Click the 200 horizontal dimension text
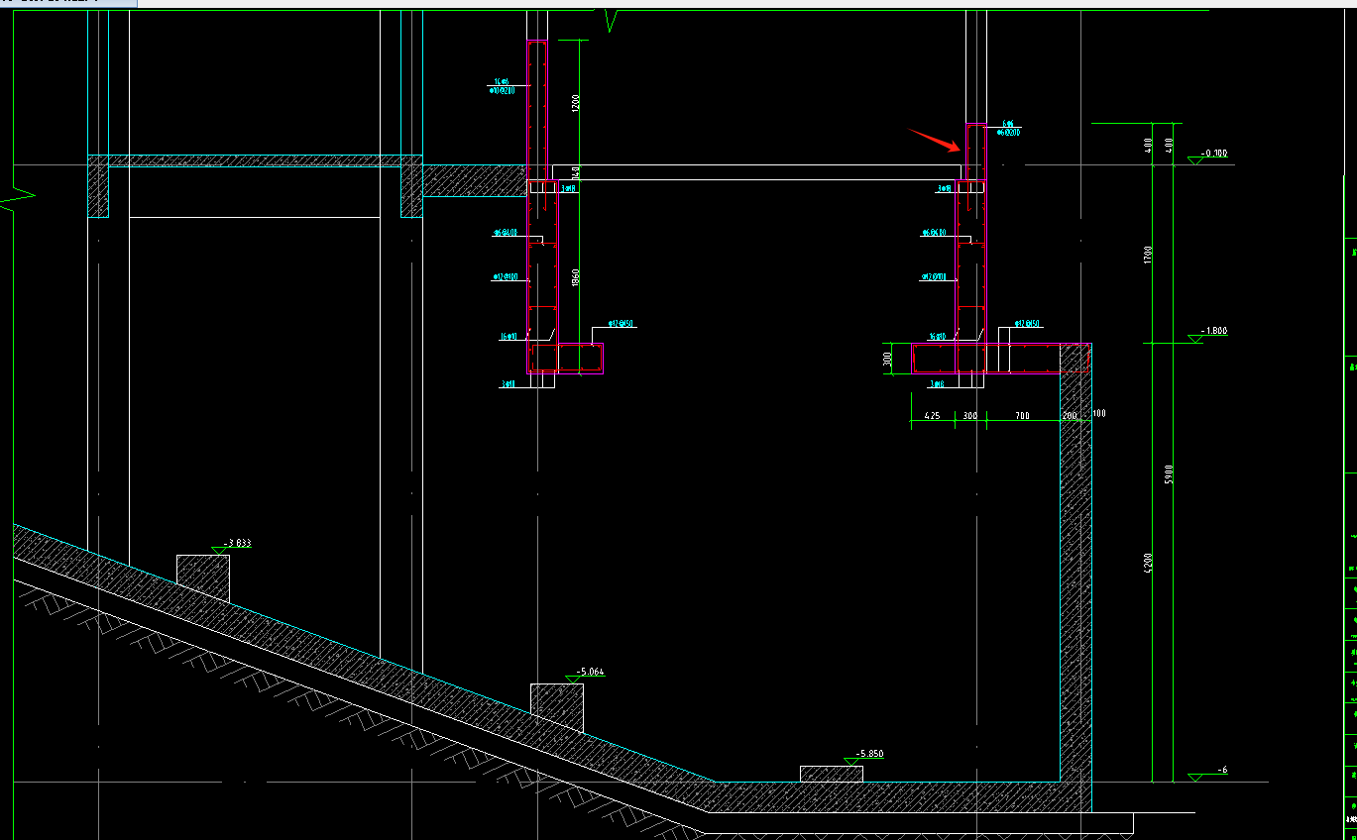Screen dimensions: 1357x840 (1070, 415)
